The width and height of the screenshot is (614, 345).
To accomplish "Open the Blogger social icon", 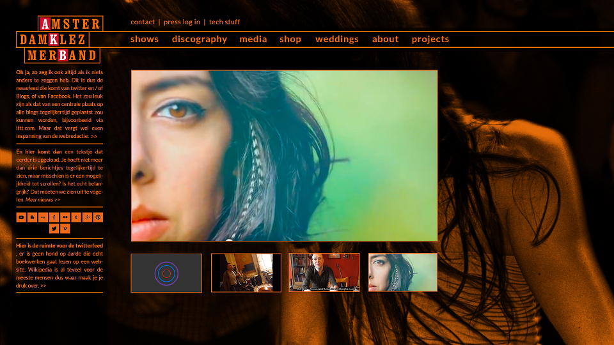I will click(32, 217).
